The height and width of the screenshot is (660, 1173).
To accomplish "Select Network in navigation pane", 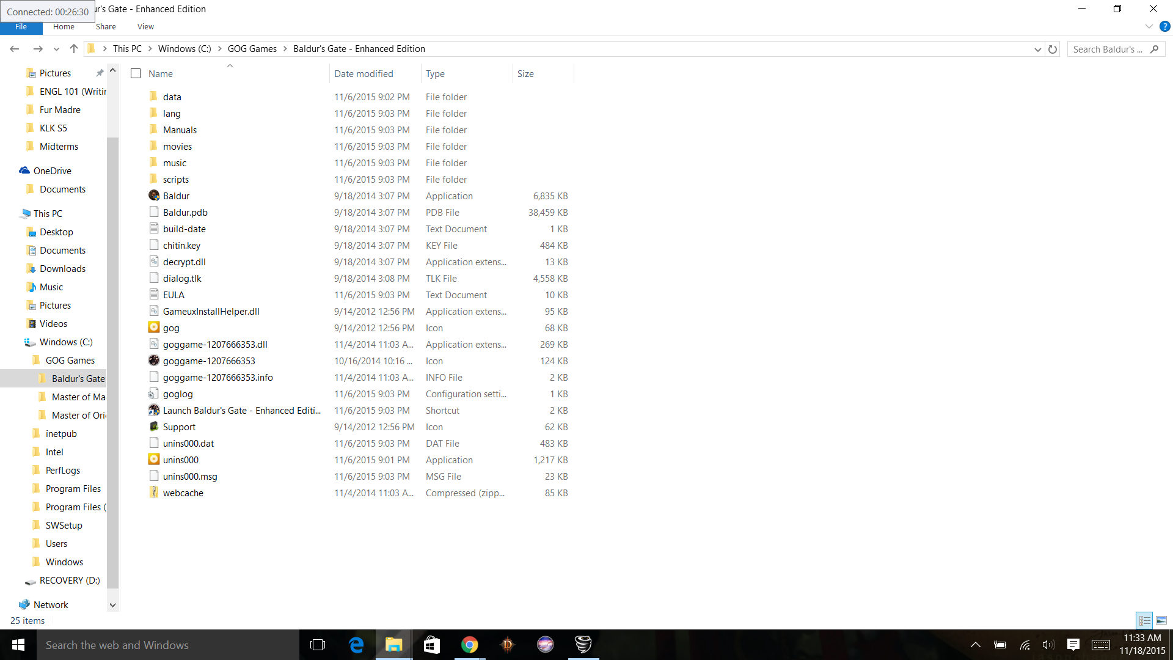I will coord(51,605).
